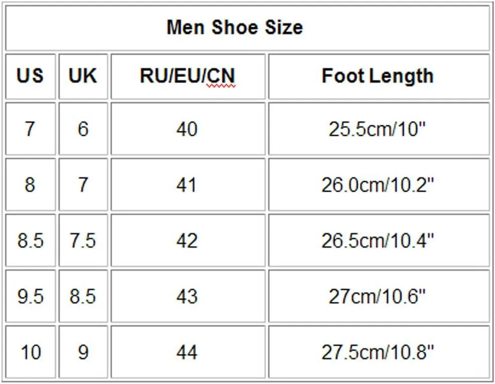Select the 27.5cm/10.8" foot length cell
Screen dimensions: 495x384
379,352
